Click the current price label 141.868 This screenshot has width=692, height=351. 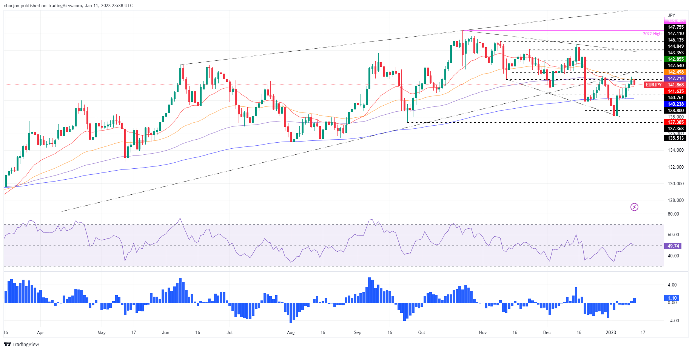675,85
